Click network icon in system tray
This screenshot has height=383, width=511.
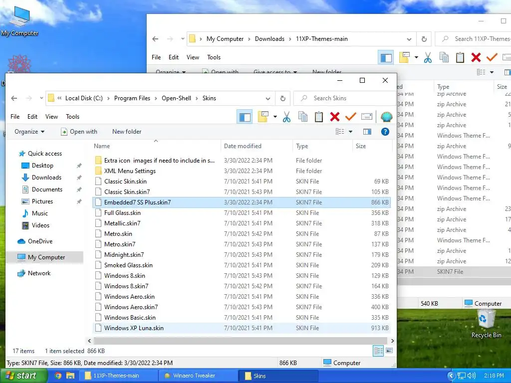(461, 376)
